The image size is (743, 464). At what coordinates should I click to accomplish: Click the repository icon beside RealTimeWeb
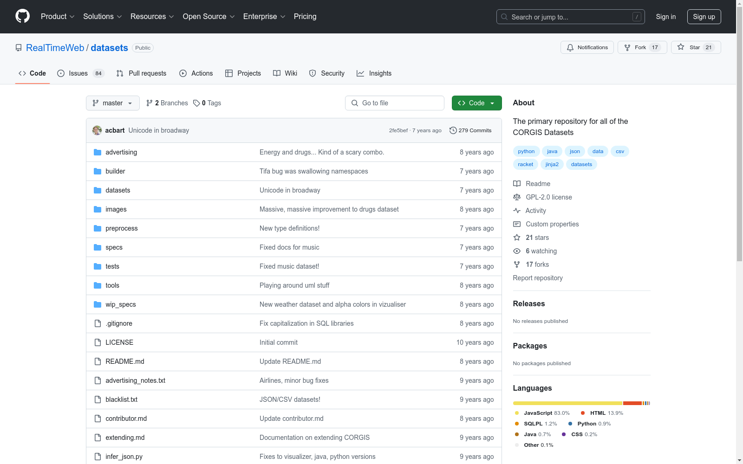coord(19,48)
